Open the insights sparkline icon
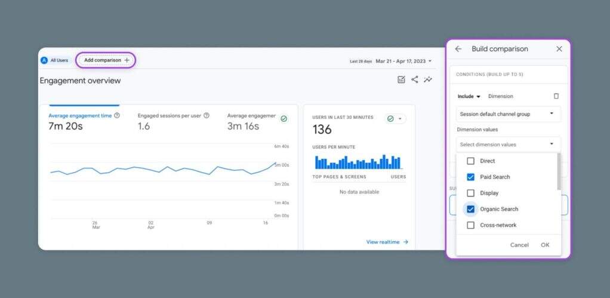 pos(428,79)
